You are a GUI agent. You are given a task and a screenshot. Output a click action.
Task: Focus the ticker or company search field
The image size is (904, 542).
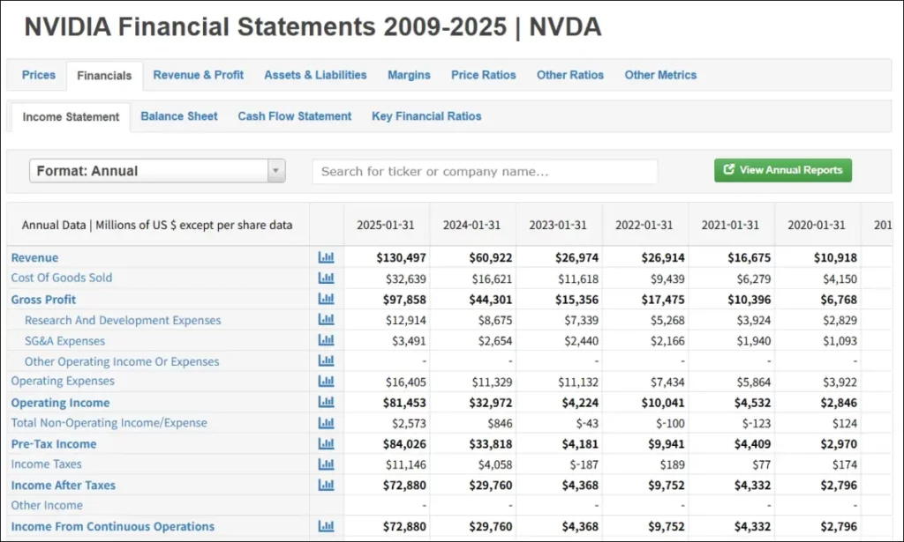485,172
